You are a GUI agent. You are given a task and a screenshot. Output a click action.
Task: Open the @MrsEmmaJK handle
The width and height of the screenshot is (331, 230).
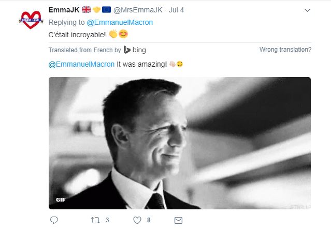point(138,10)
